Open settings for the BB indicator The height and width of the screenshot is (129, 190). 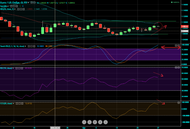click(x=20, y=9)
